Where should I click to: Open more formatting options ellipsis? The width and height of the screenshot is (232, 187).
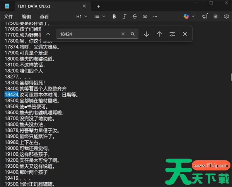155,16
